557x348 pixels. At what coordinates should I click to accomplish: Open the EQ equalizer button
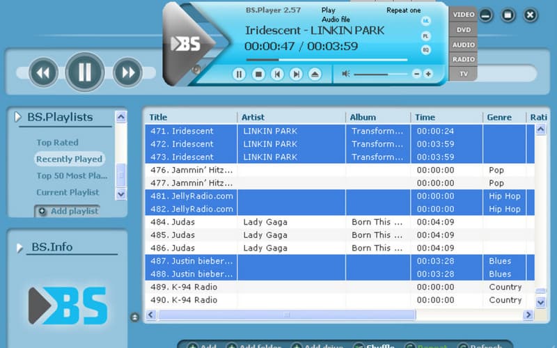point(426,50)
